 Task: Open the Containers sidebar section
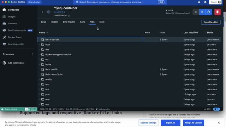pos(11,10)
